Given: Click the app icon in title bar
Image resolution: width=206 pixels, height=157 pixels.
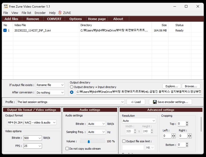Looking at the screenshot, I should pos(6,6).
